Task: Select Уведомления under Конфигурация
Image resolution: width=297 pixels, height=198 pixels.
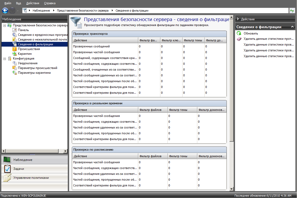Action: click(x=27, y=63)
